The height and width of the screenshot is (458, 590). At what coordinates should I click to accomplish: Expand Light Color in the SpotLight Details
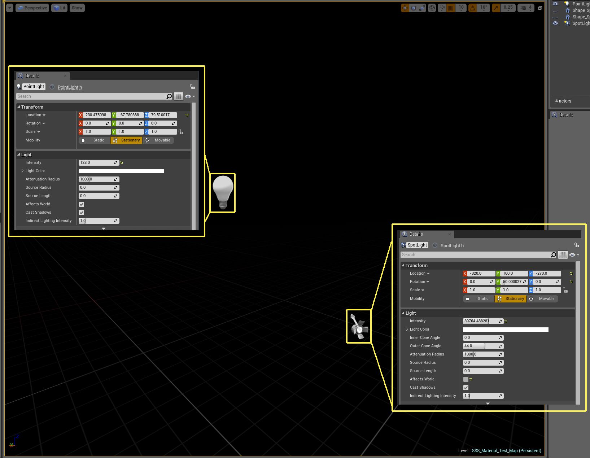tap(407, 329)
